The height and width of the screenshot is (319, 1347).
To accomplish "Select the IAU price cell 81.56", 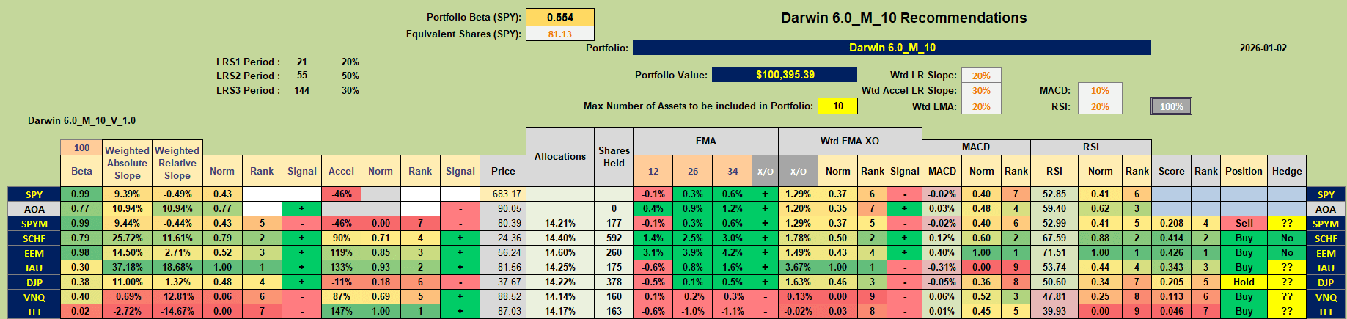I will pos(503,267).
